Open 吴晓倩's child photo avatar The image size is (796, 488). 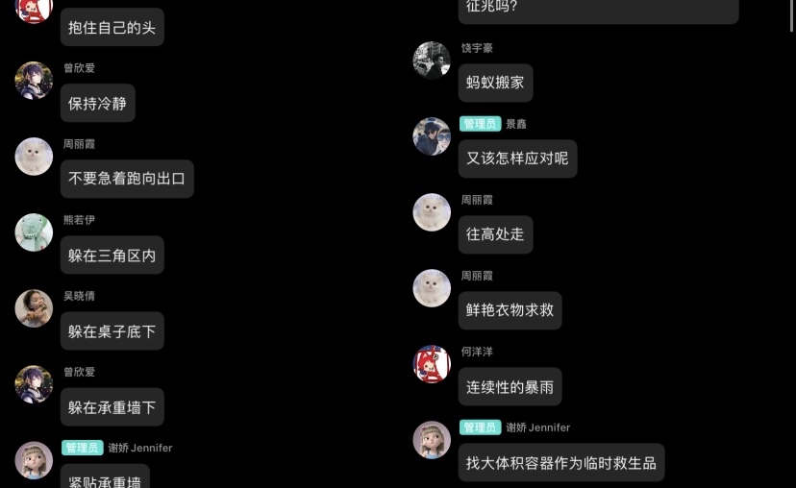(x=34, y=308)
